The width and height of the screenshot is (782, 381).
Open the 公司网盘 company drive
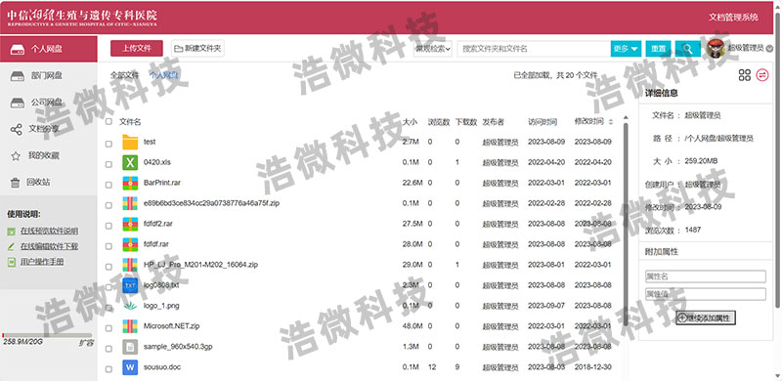[x=48, y=103]
